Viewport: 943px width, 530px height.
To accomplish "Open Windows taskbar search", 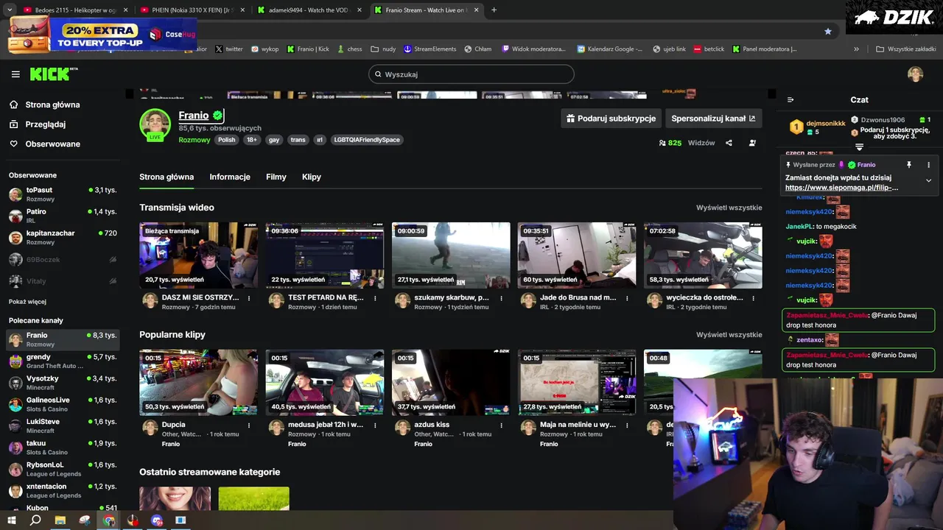I will [x=35, y=520].
